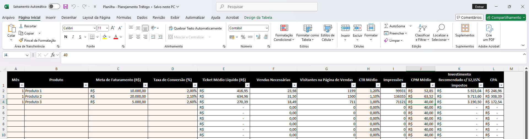The image size is (529, 139).
Task: Toggle italic formatting button
Action: [x=73, y=37]
